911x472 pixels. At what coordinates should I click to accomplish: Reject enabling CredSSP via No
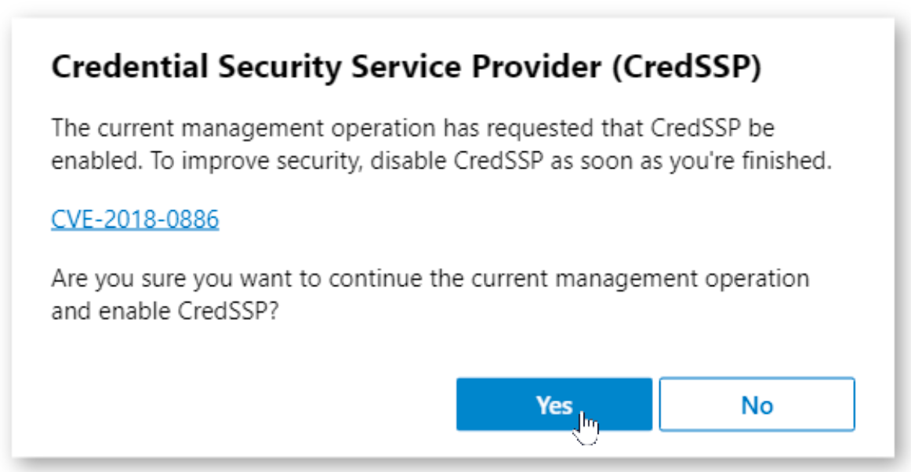(x=757, y=404)
